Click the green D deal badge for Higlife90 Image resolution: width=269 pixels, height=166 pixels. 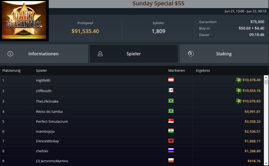tap(239, 80)
